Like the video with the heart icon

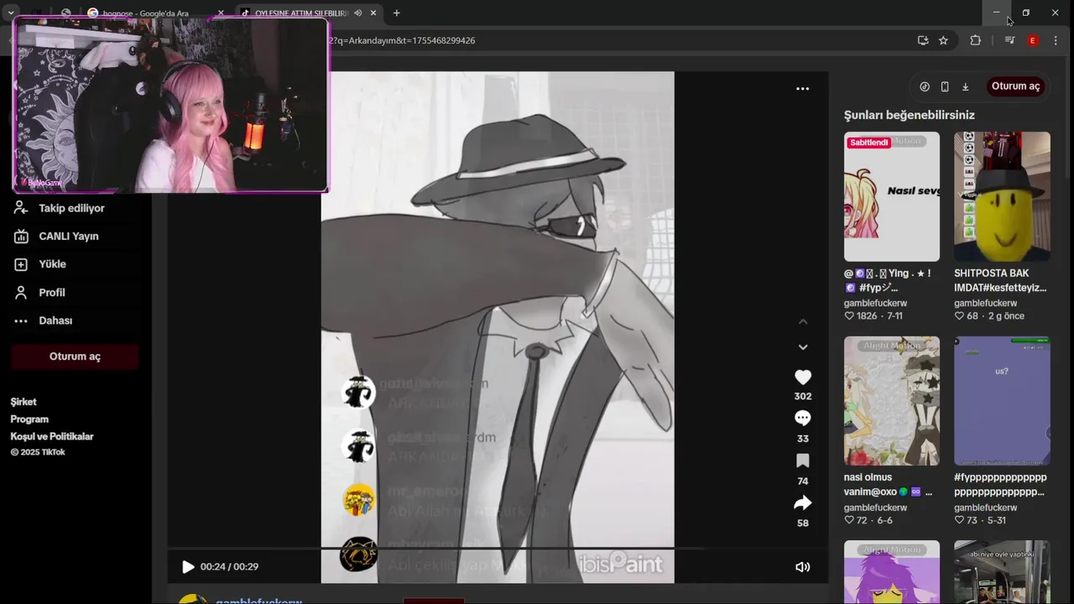[802, 377]
